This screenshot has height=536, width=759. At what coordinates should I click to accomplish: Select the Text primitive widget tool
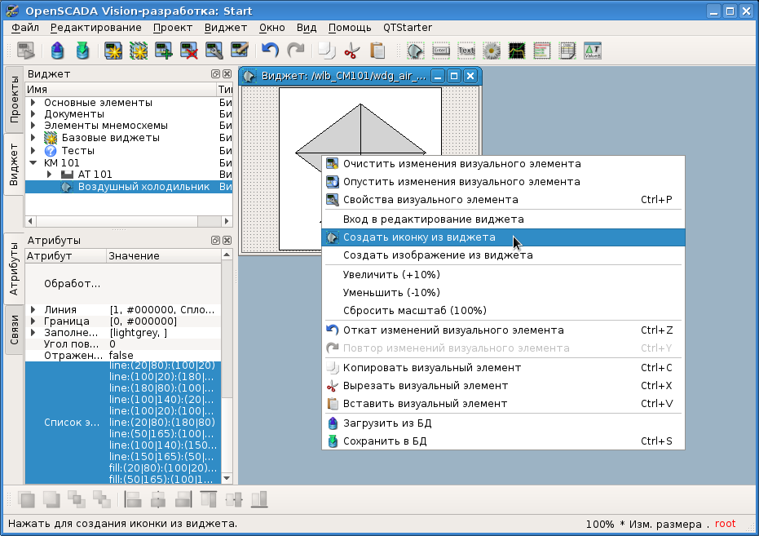(x=466, y=51)
